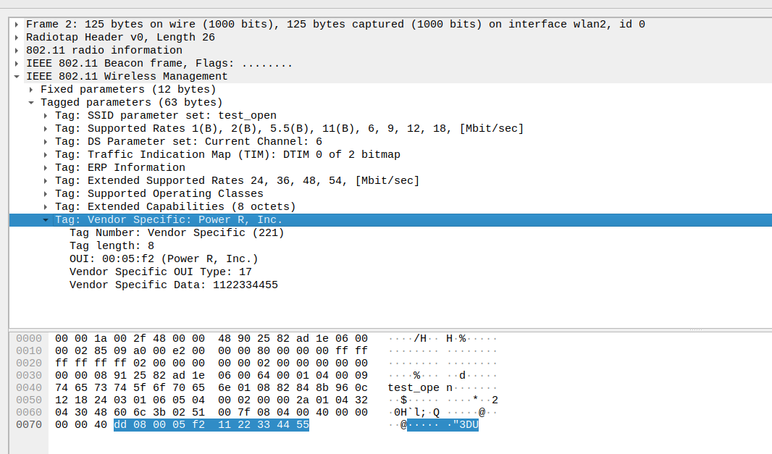Expand the Extended Capabilities tag
The height and width of the screenshot is (454, 772).
click(x=46, y=207)
